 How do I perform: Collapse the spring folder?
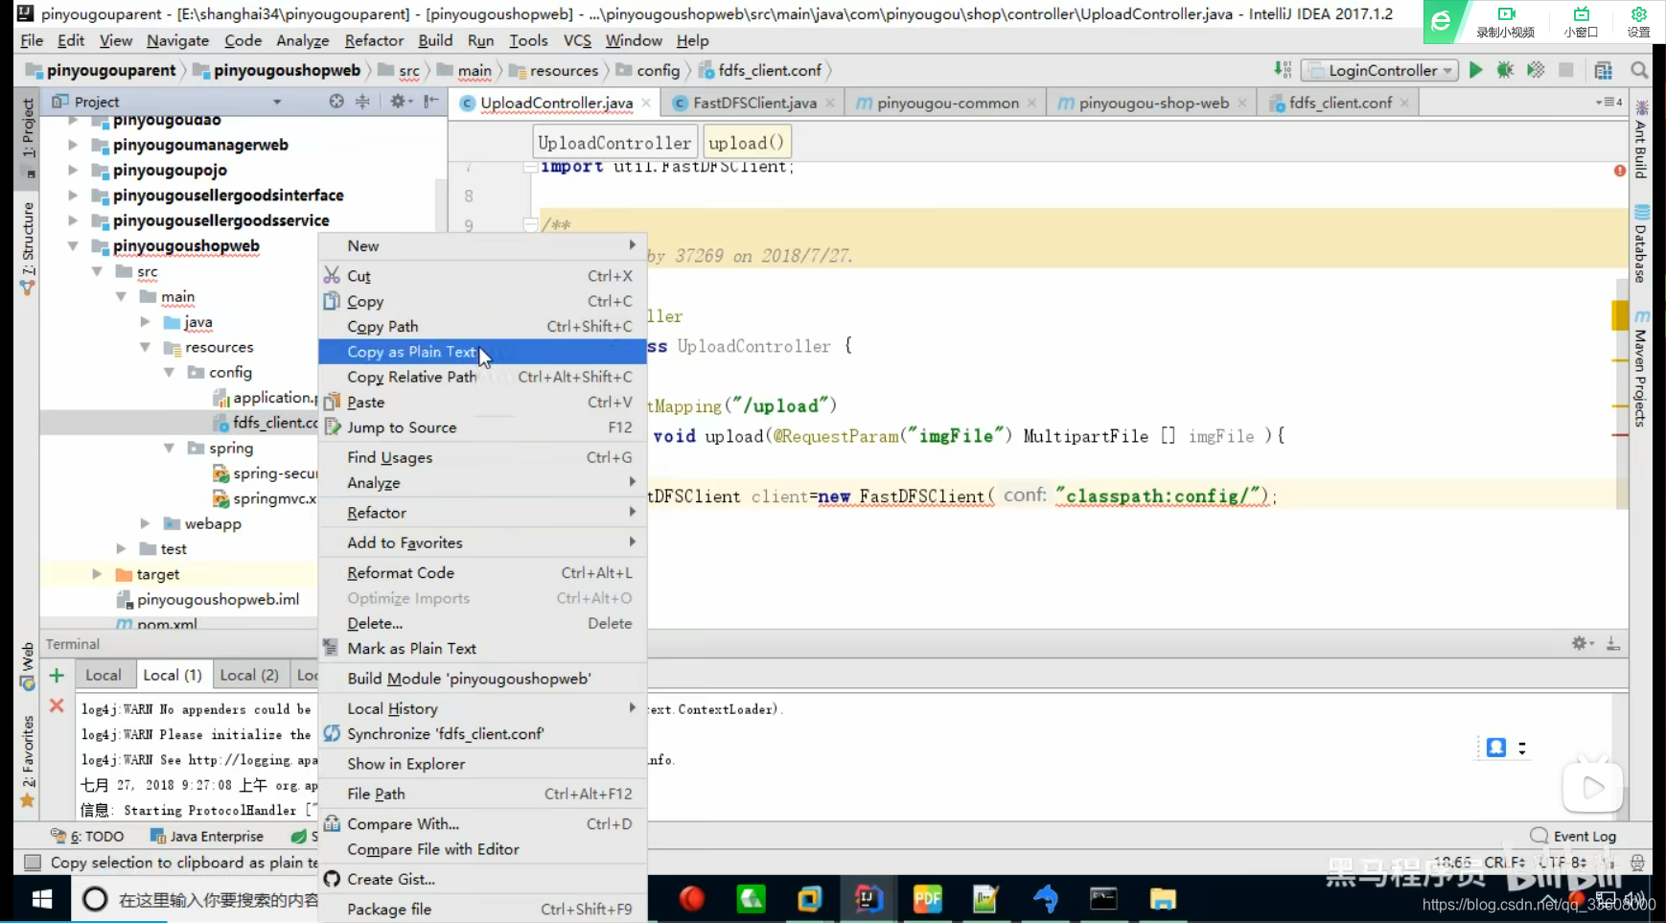point(169,448)
